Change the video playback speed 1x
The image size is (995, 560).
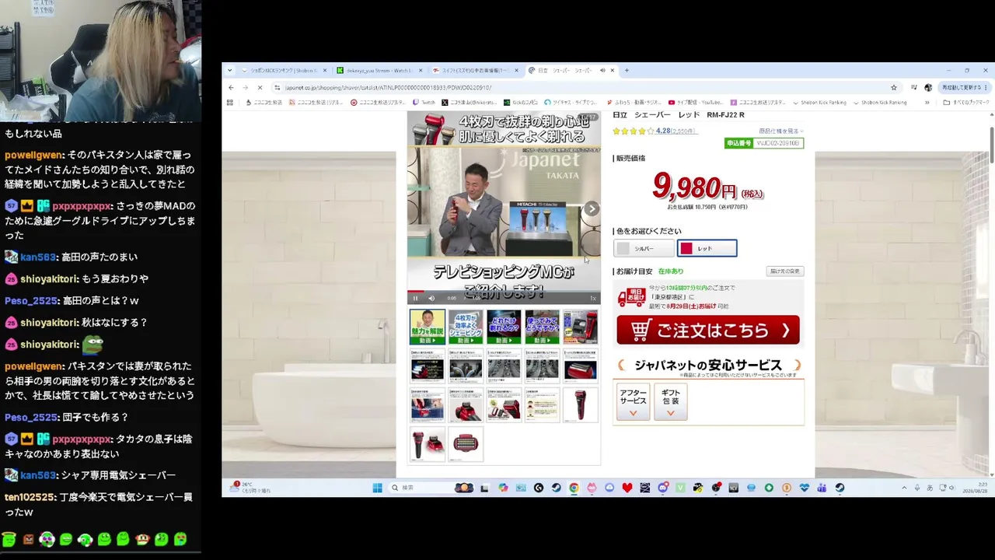592,298
